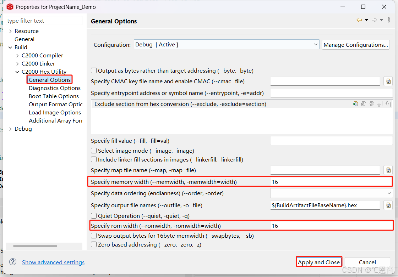The image size is (398, 277).
Task: Add an exclude section entry icon
Action: pos(355,104)
